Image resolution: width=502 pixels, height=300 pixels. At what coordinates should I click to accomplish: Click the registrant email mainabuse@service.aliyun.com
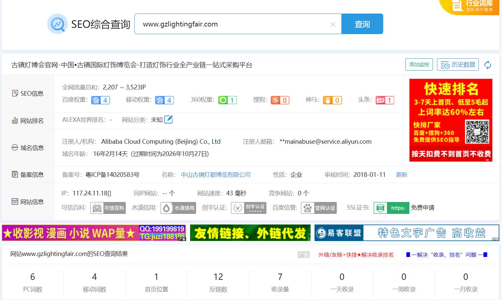click(325, 141)
